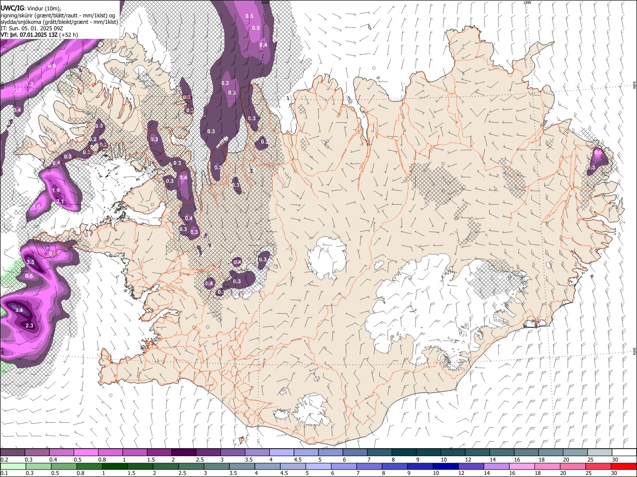This screenshot has width=637, height=477.
Task: Click the rain-scale swatch between 20 and 25
Action: (x=572, y=466)
